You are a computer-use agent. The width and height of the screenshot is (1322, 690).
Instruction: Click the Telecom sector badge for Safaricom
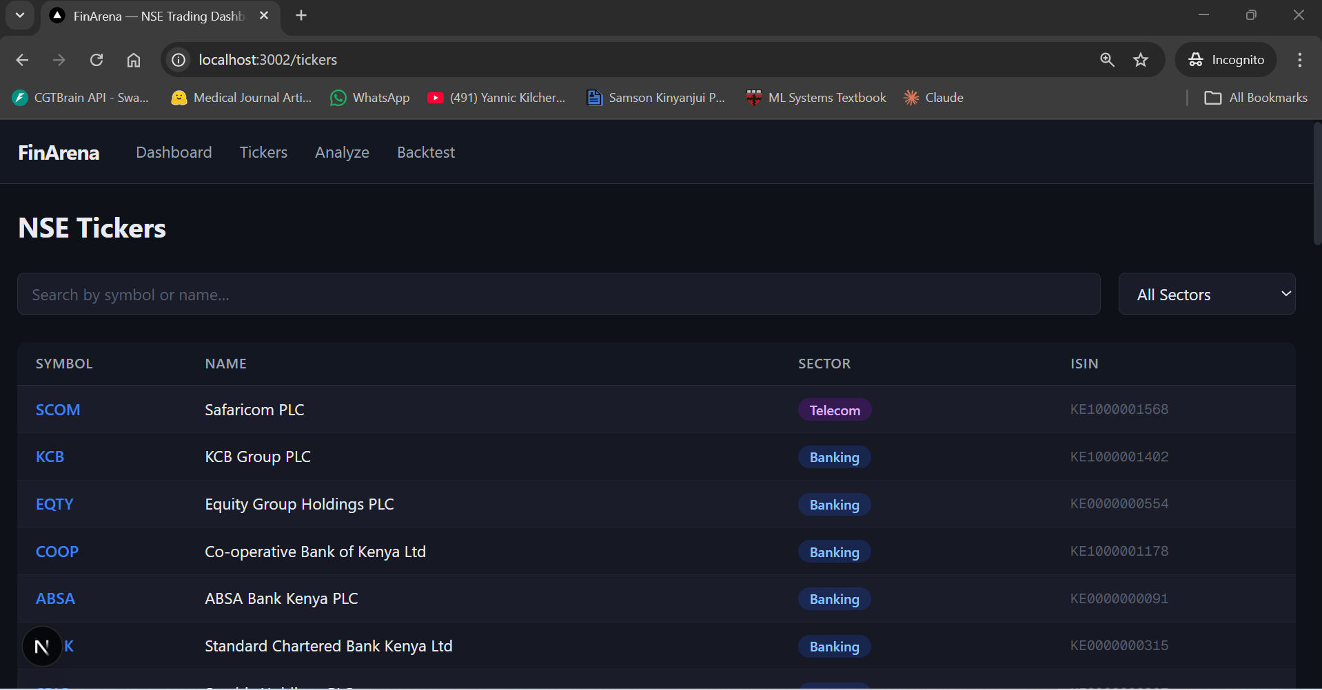coord(834,409)
